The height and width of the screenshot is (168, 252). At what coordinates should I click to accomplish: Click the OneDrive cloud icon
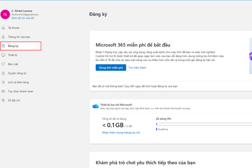96,106
